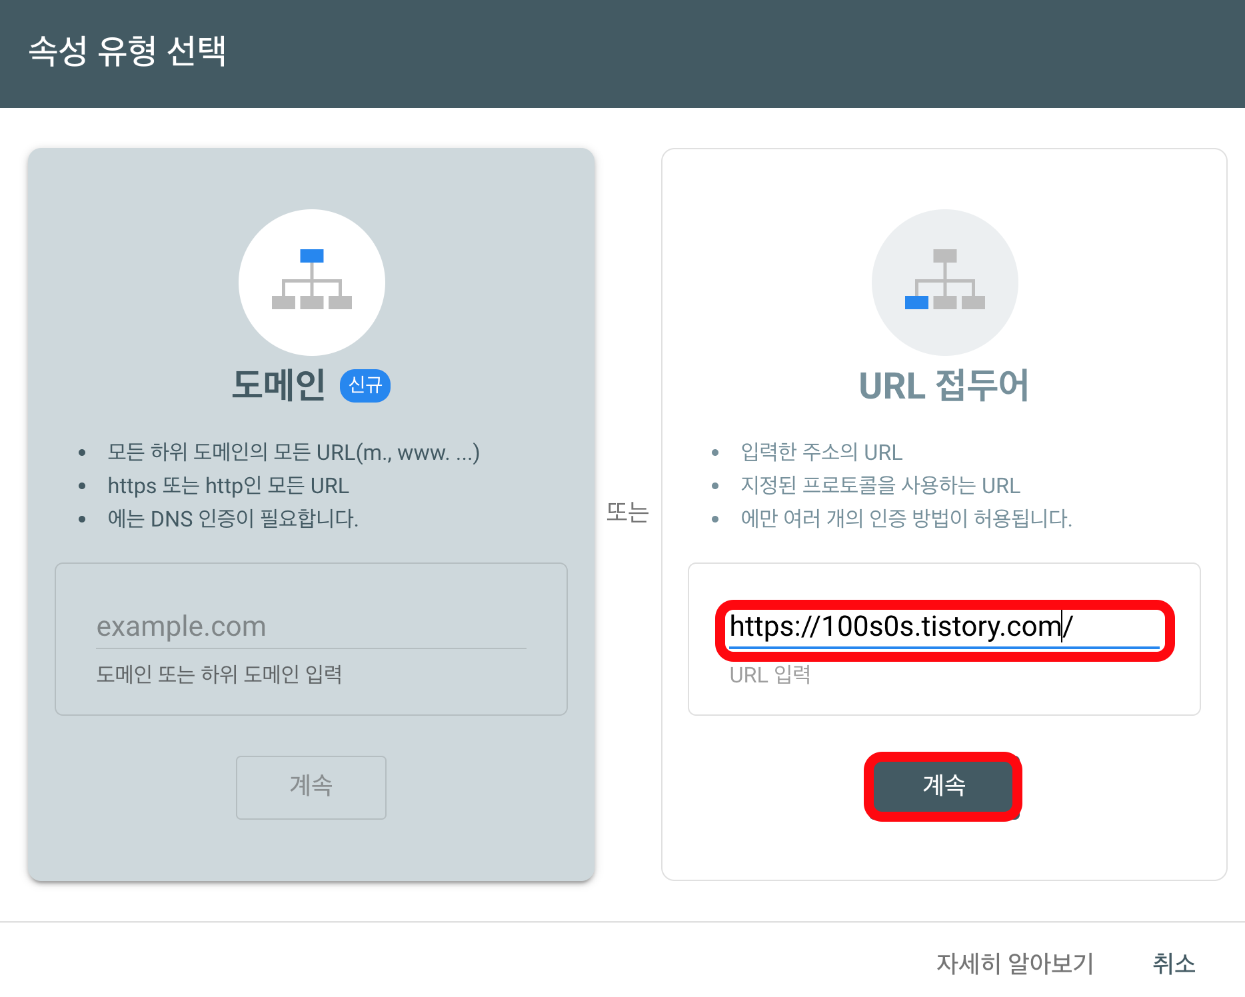Click '입력한 주소의 URL' bullet text

pyautogui.click(x=821, y=452)
